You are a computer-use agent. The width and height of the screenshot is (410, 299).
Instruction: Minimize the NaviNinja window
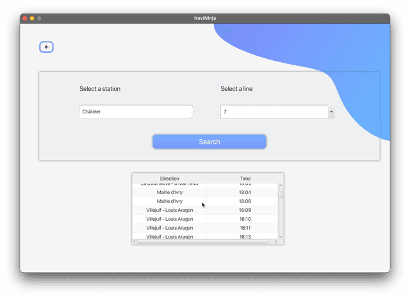tap(32, 19)
